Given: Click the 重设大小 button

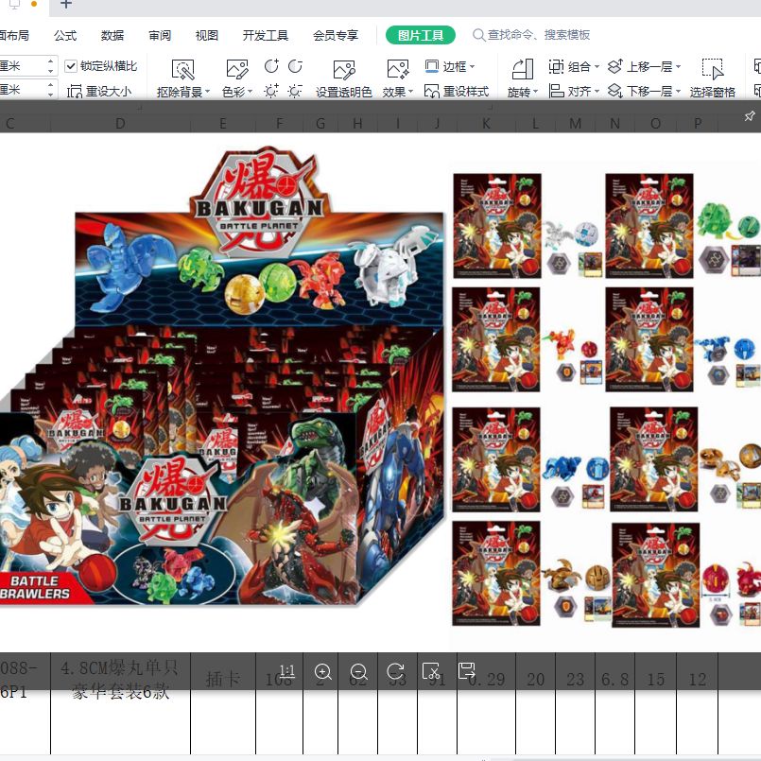Looking at the screenshot, I should pos(99,92).
